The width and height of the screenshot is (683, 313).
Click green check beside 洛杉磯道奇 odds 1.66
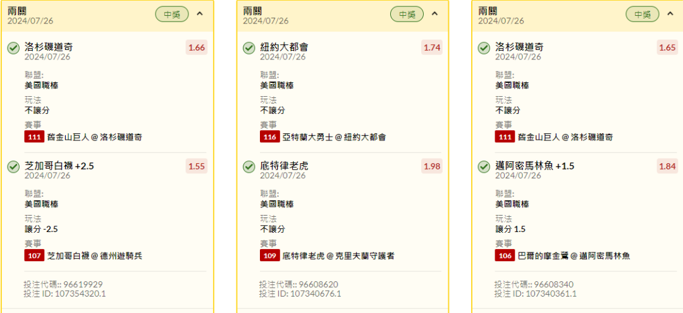click(x=13, y=48)
